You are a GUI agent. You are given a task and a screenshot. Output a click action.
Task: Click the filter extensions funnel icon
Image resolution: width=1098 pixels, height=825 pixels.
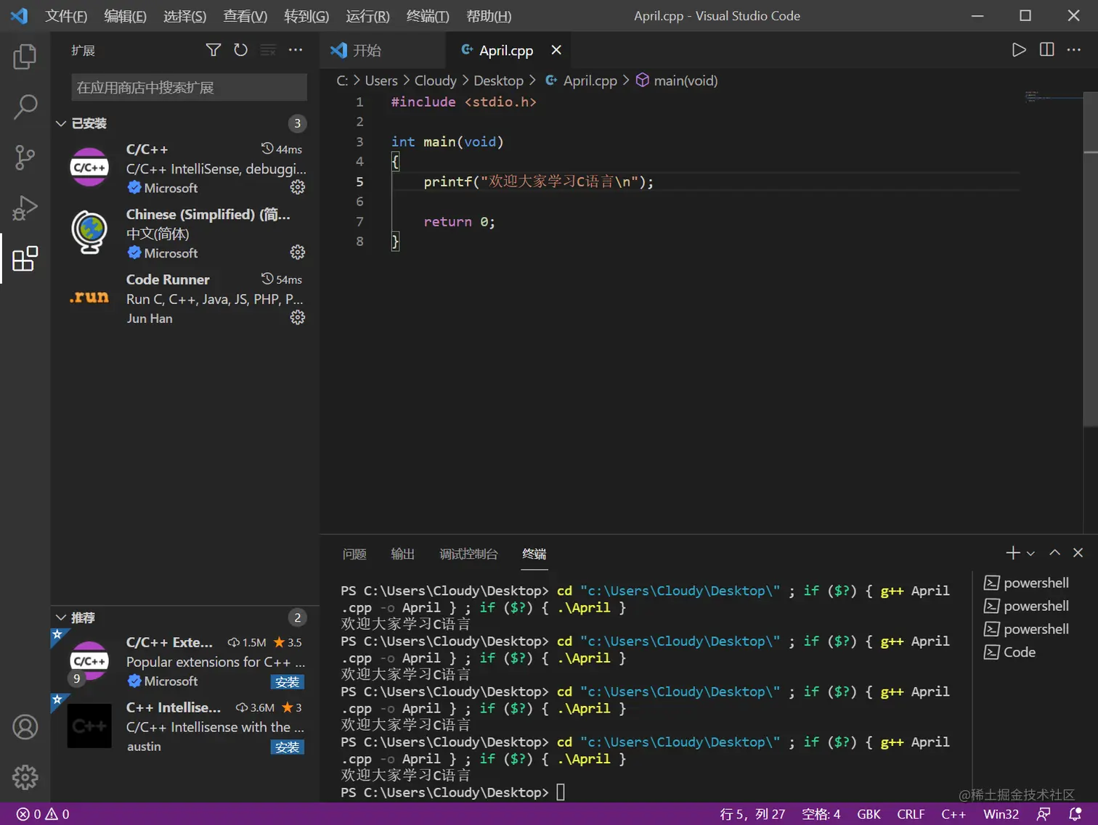coord(213,50)
